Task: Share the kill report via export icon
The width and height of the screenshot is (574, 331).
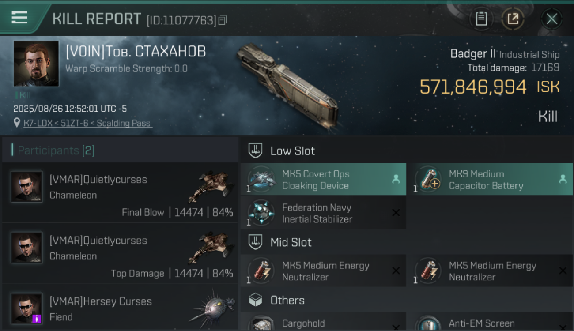Action: coord(513,19)
